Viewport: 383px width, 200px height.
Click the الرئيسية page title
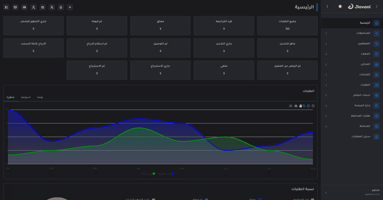click(x=304, y=7)
